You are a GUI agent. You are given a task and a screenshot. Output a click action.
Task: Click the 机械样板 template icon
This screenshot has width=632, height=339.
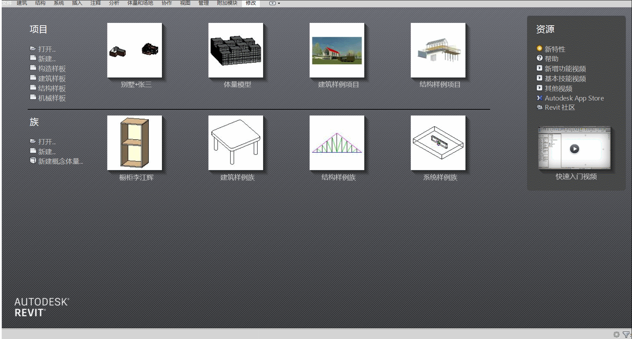click(33, 97)
